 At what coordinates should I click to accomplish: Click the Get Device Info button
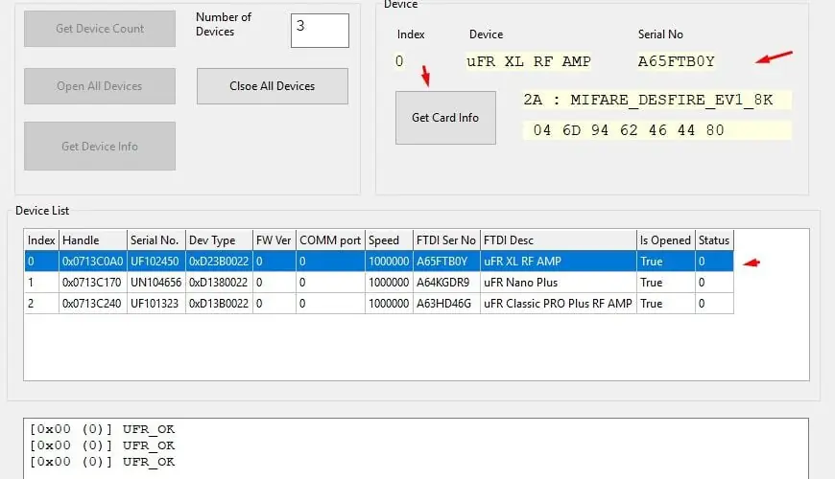click(100, 147)
